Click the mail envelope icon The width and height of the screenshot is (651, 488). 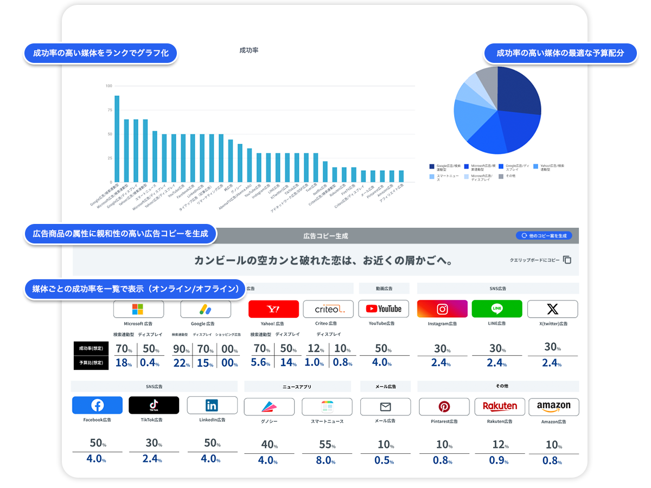385,407
